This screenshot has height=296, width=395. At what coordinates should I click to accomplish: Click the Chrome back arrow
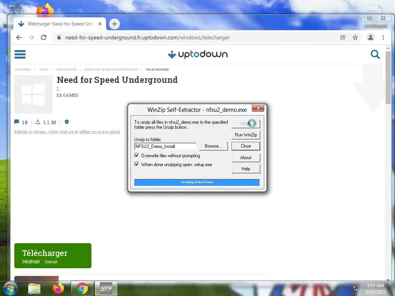click(19, 37)
